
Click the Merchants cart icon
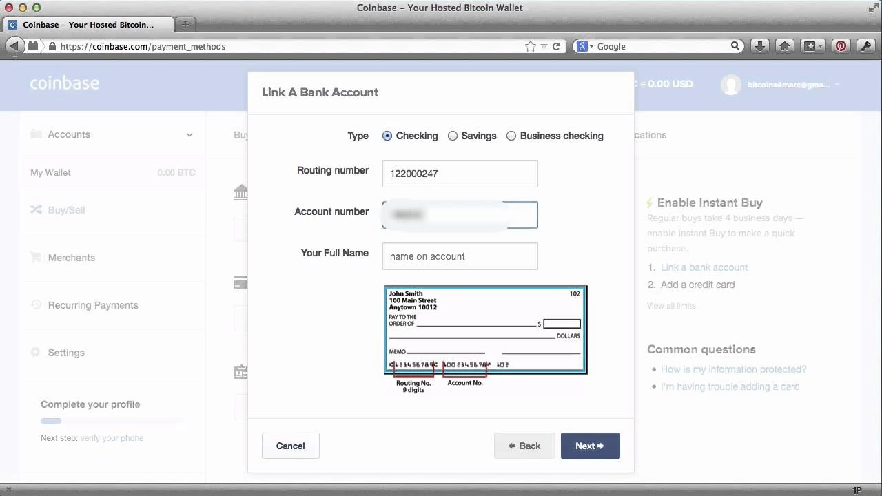[x=36, y=257]
